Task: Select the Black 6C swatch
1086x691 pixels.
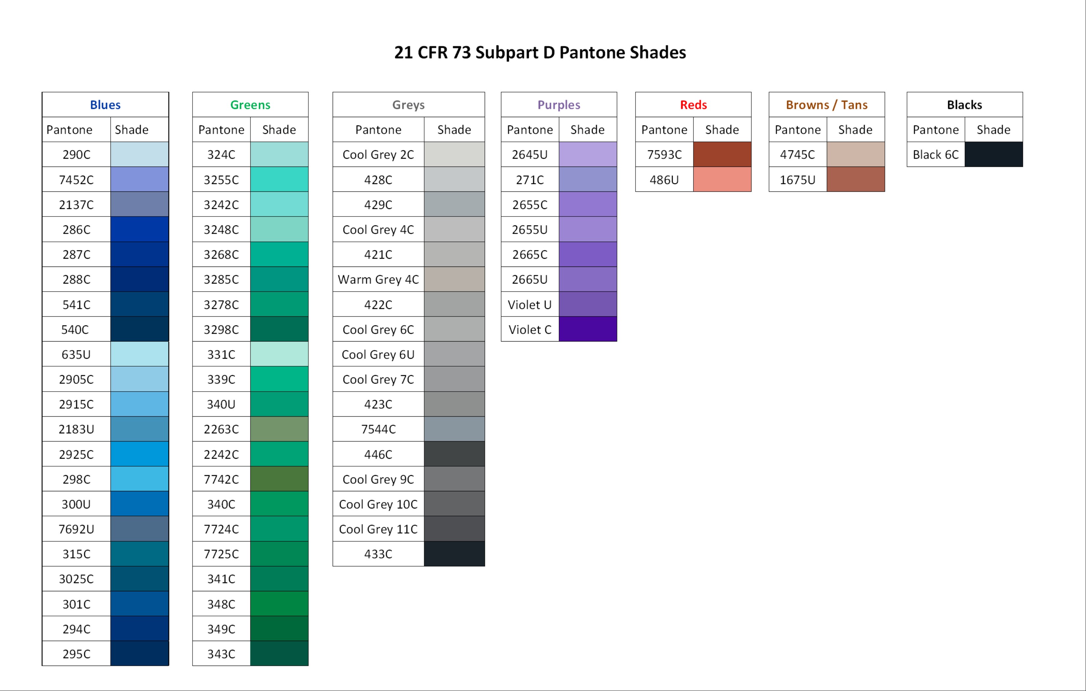Action: tap(994, 154)
